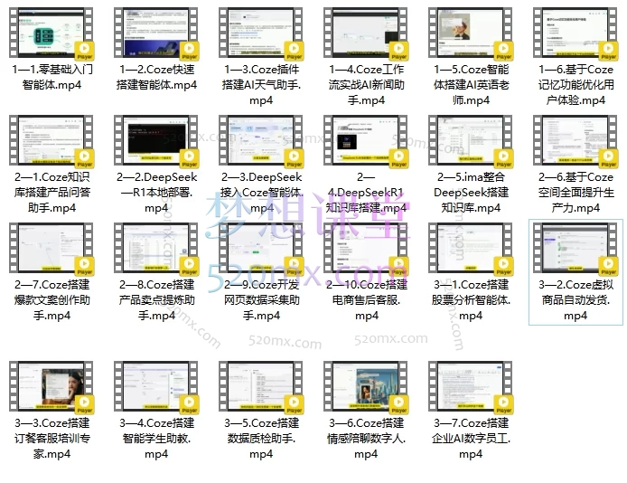Select the 1—1.零基础入门智能体.mp4 video icon
627x483 pixels.
tap(51, 35)
